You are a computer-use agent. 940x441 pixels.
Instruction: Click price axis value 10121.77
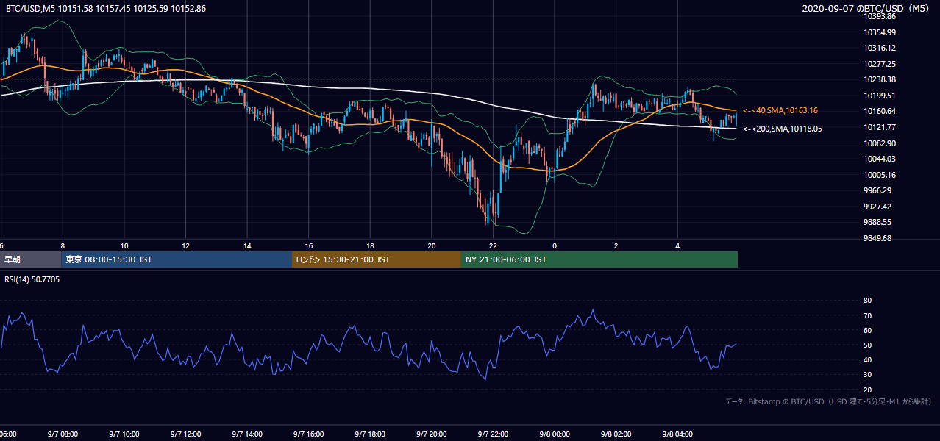click(880, 127)
